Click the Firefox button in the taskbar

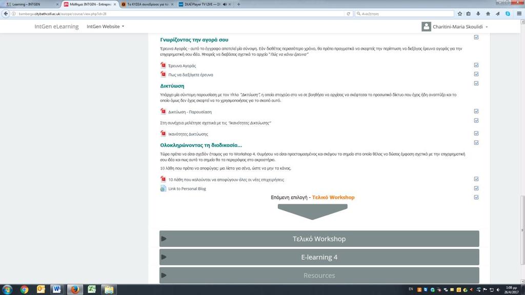tap(75, 289)
